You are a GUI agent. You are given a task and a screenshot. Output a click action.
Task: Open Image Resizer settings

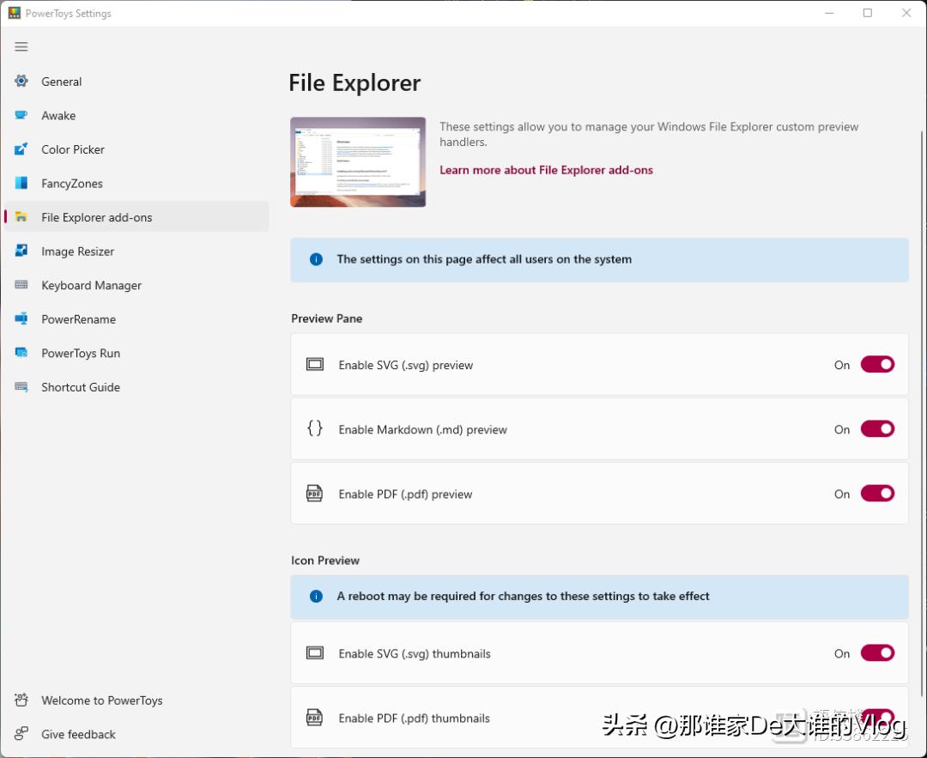(21, 251)
